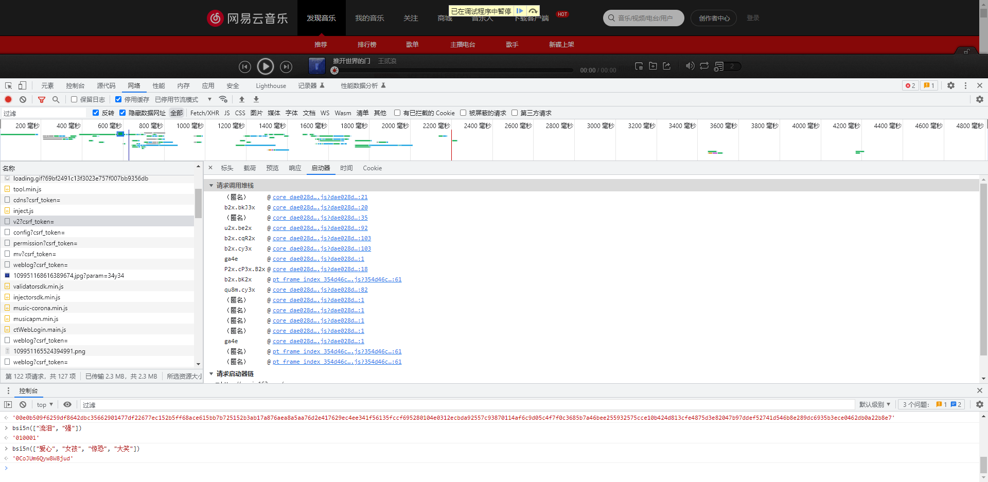Collapse the 请求启动器链 section
The height and width of the screenshot is (482, 988).
click(x=211, y=374)
